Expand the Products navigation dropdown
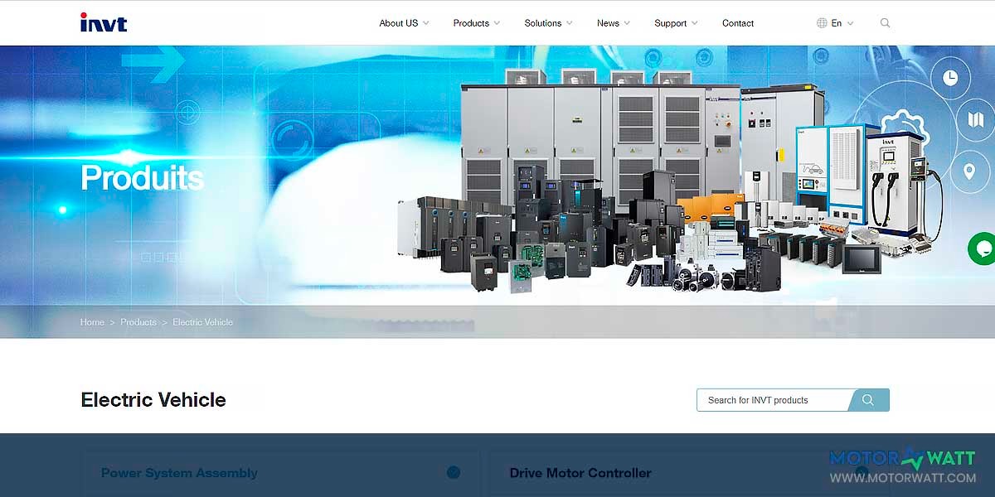This screenshot has height=497, width=995. coord(471,23)
